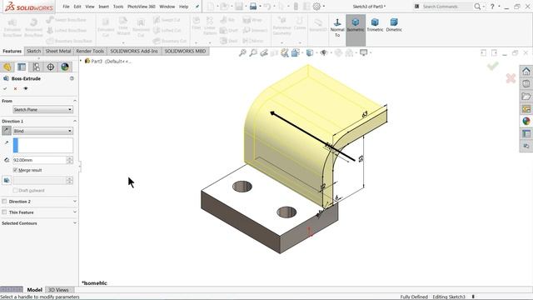Open the DisplayManager color ball tab
533x300 pixels.
pyautogui.click(x=65, y=67)
